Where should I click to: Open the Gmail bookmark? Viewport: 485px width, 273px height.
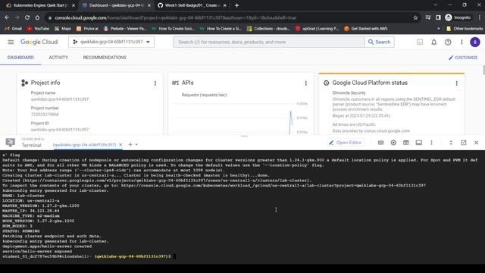point(13,29)
